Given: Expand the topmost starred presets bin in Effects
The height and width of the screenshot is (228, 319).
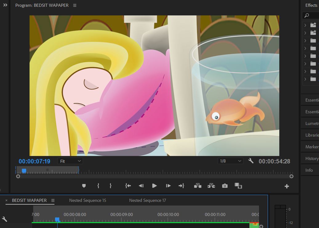Looking at the screenshot, I should pos(305,25).
